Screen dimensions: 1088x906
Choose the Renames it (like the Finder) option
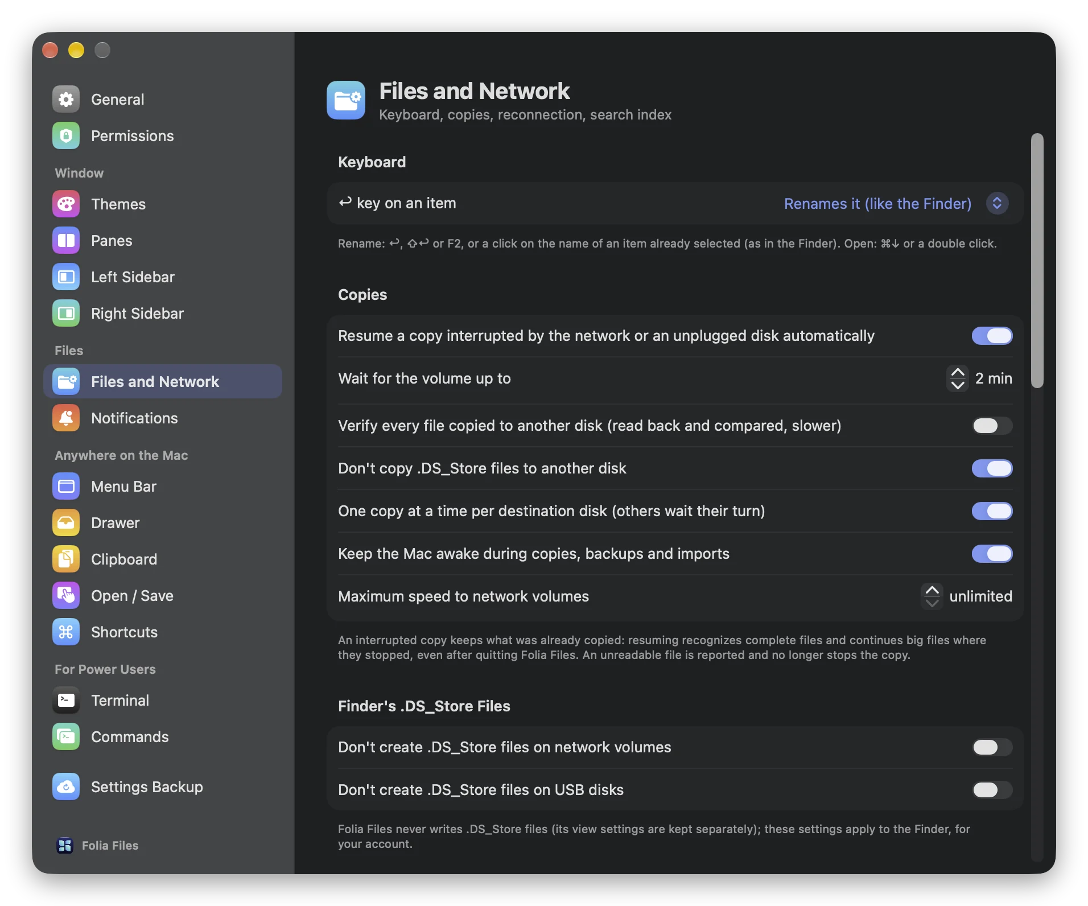click(x=877, y=204)
